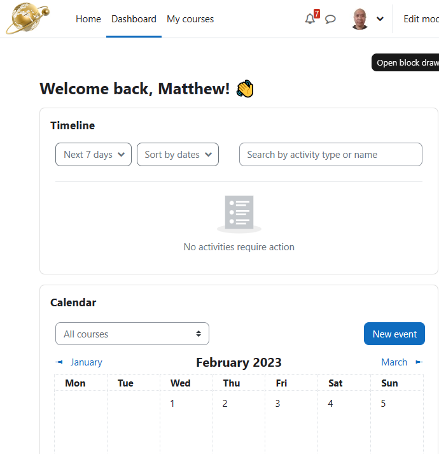The width and height of the screenshot is (439, 454).
Task: Click the previous month arrow icon
Action: pos(59,362)
